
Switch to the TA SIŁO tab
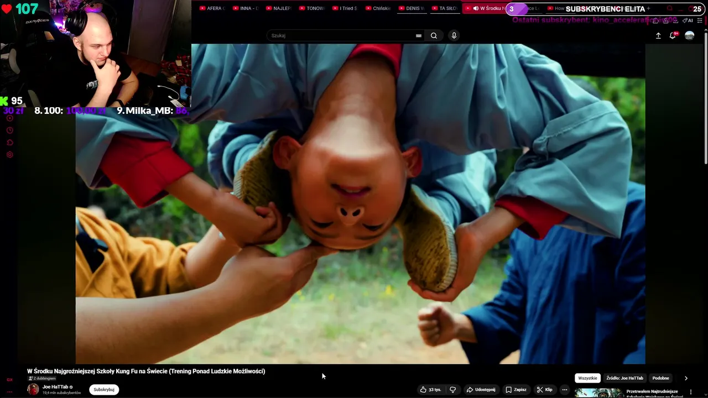(x=444, y=8)
